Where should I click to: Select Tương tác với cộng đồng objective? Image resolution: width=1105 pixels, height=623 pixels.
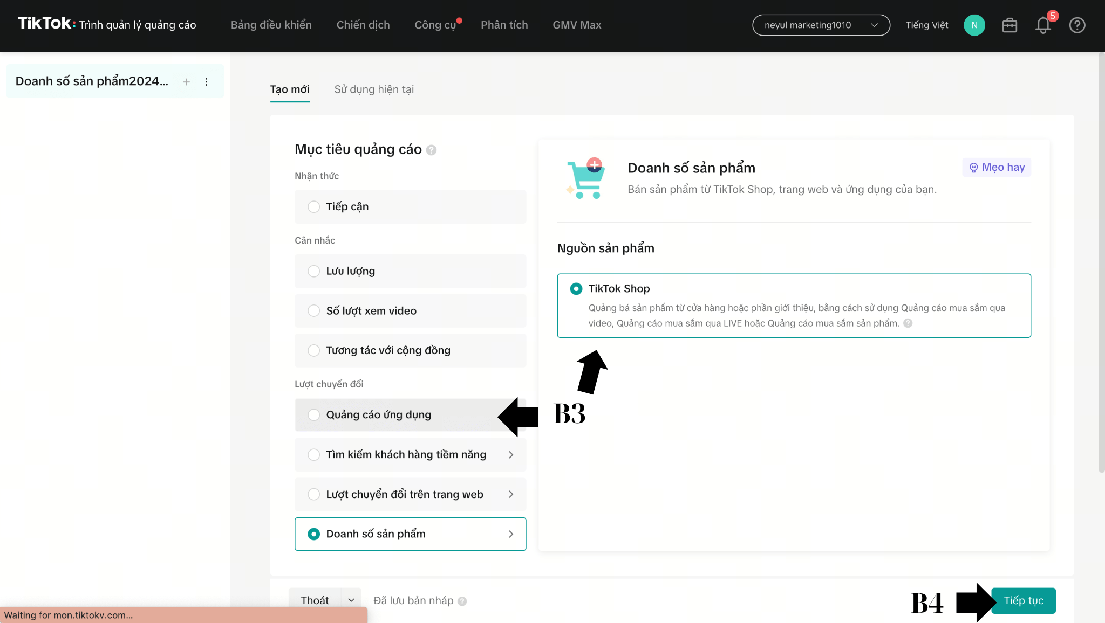(x=410, y=350)
